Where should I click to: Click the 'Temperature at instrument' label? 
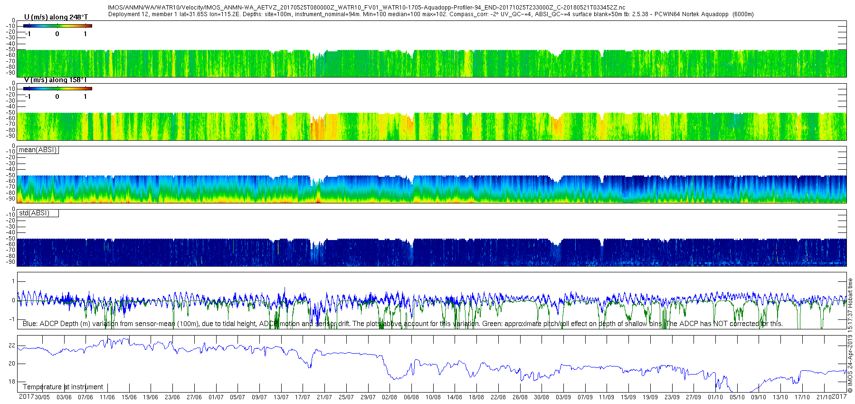(63, 387)
